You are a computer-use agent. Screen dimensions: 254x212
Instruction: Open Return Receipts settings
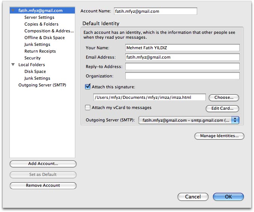[x=40, y=51]
